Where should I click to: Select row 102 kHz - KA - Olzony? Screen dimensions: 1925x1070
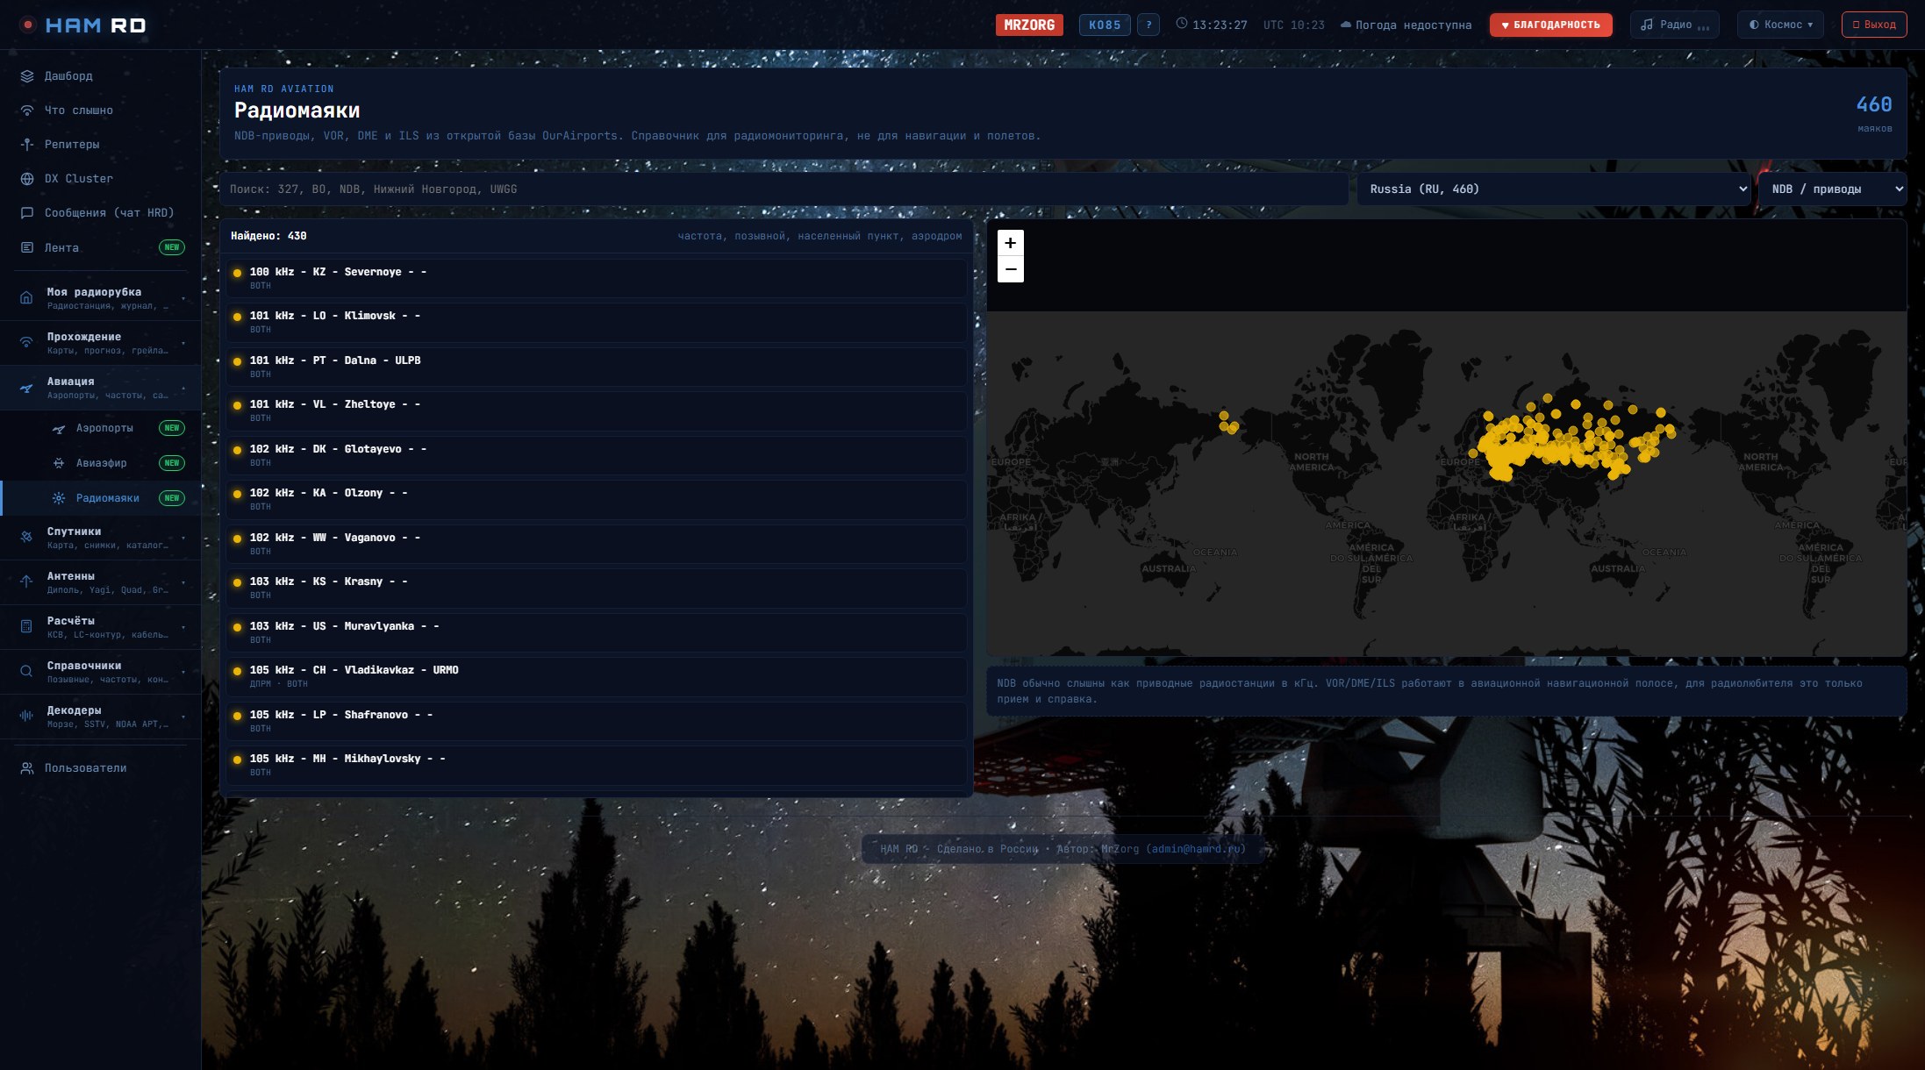(597, 499)
